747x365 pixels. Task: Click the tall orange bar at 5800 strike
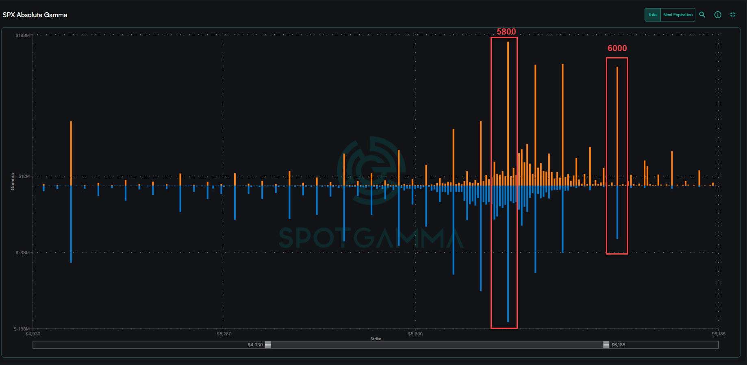coord(508,114)
